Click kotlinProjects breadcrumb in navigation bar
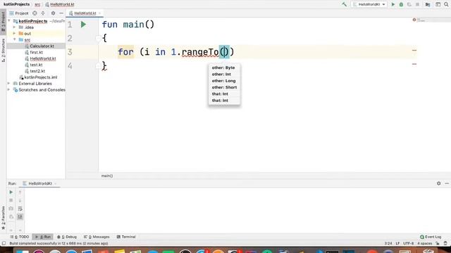The image size is (451, 253). point(17,4)
